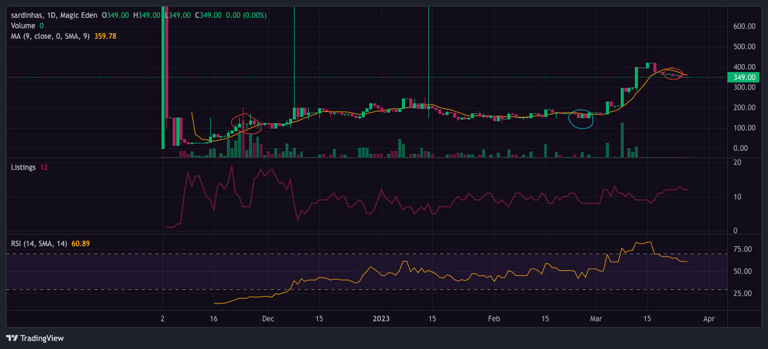Click the 50.00 RSI axis label
The image size is (768, 349).
(743, 271)
